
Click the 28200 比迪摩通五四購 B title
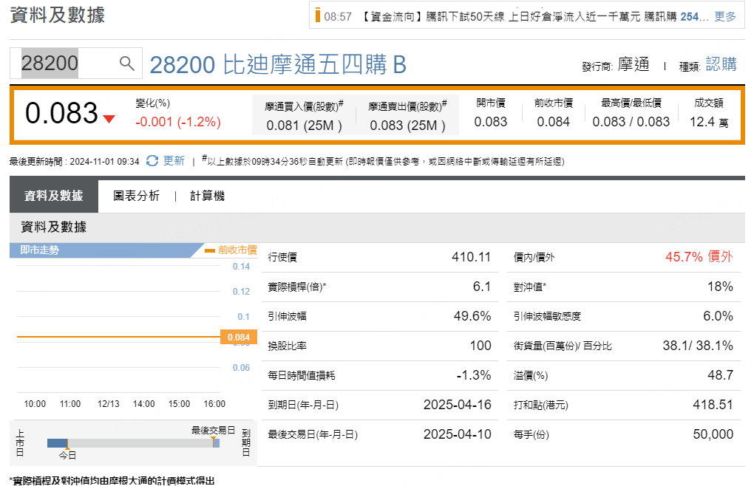278,65
